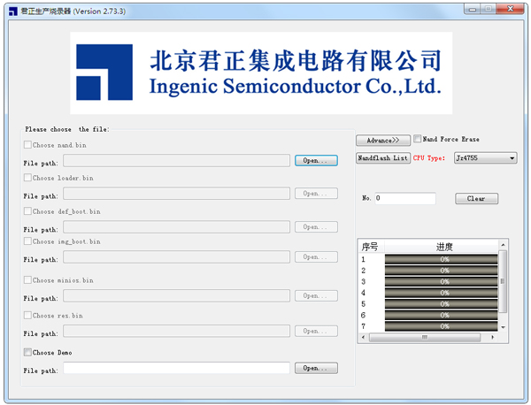531x405 pixels.
Task: Click the list's scroll down arrow
Action: 504,327
